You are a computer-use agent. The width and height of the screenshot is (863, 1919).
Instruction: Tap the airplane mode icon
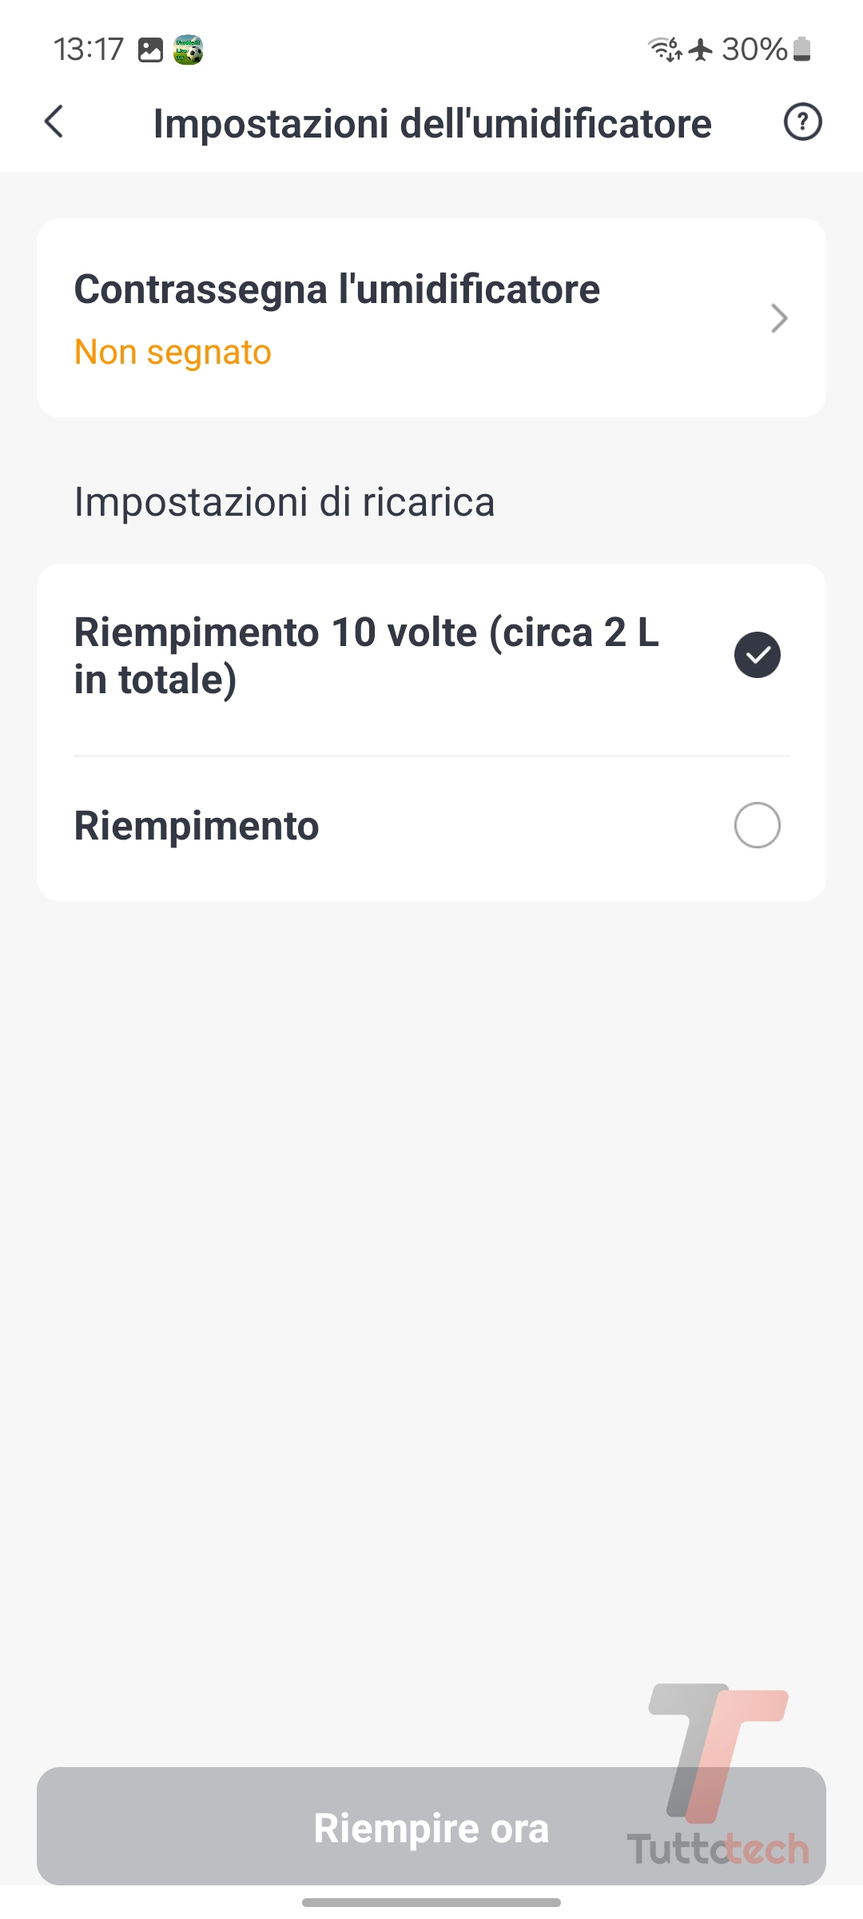(701, 50)
